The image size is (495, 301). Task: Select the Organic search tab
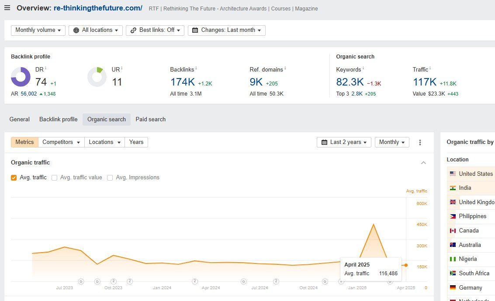(107, 120)
